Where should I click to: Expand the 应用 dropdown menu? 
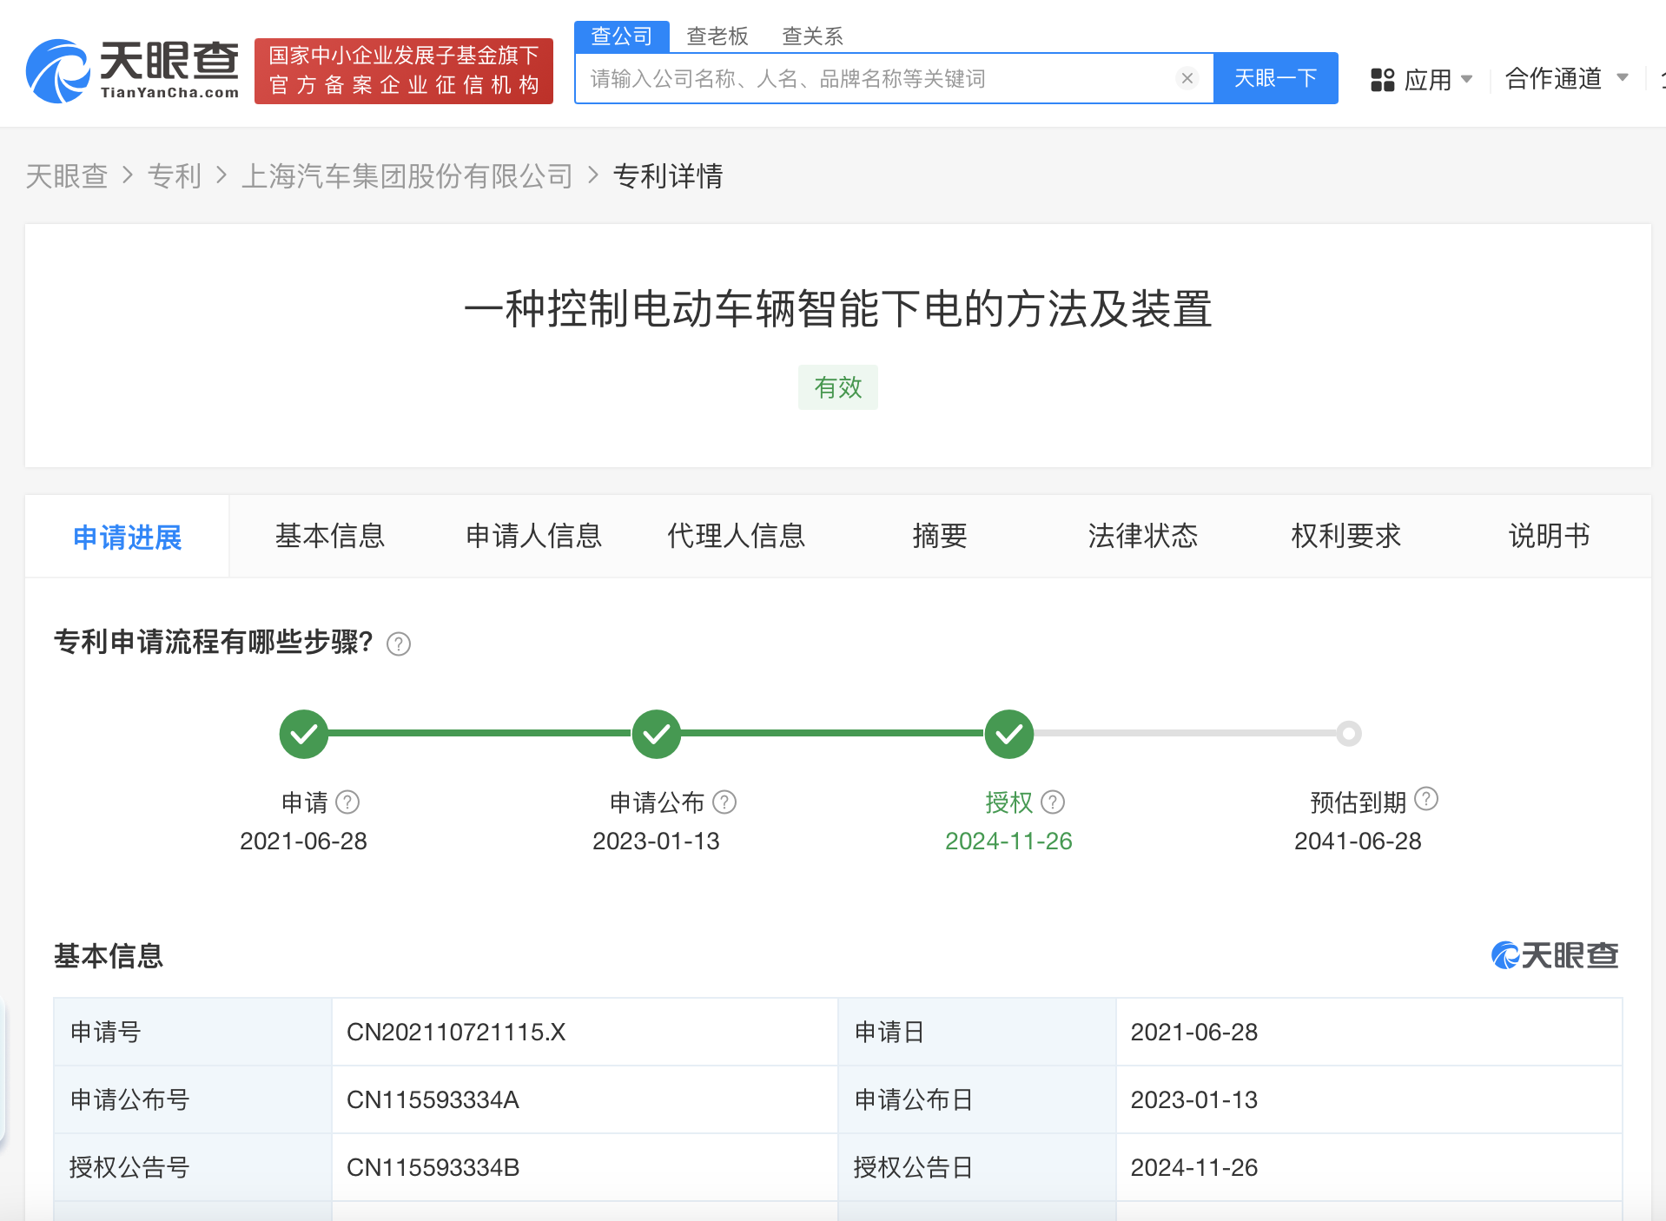point(1467,79)
